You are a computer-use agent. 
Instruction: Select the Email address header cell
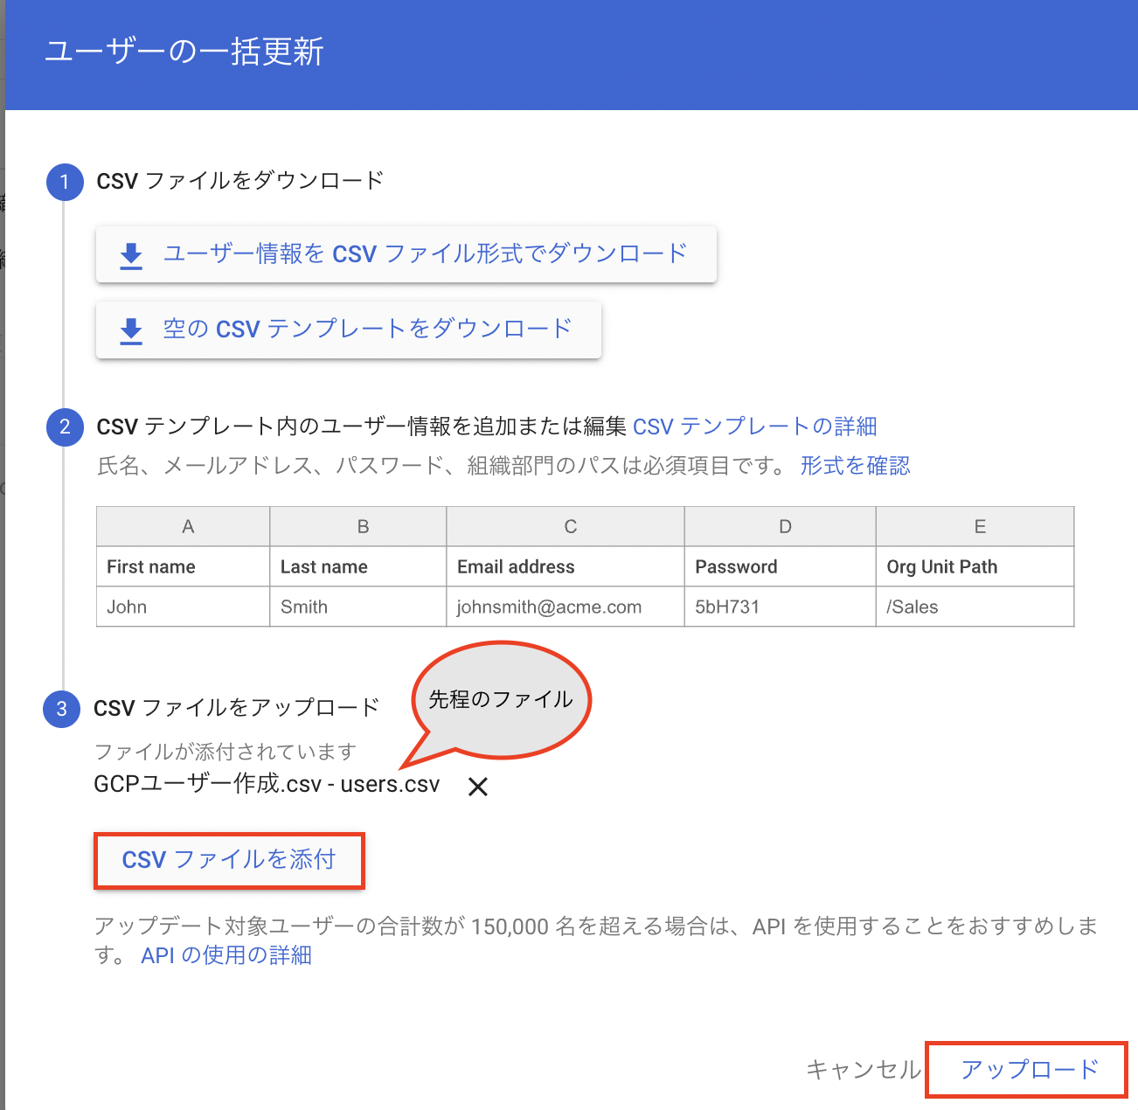[517, 566]
